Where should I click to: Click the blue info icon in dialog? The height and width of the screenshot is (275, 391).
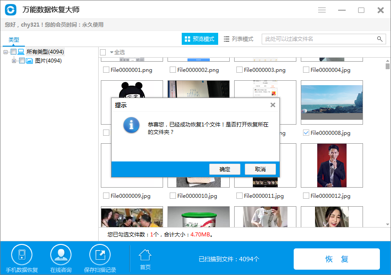point(131,125)
